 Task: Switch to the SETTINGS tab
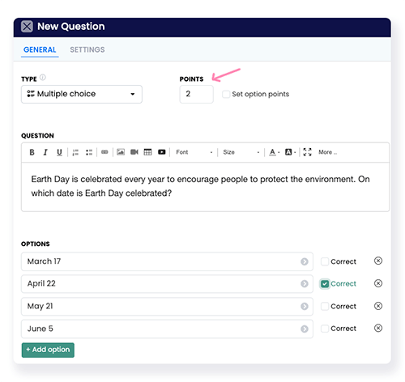click(x=87, y=49)
